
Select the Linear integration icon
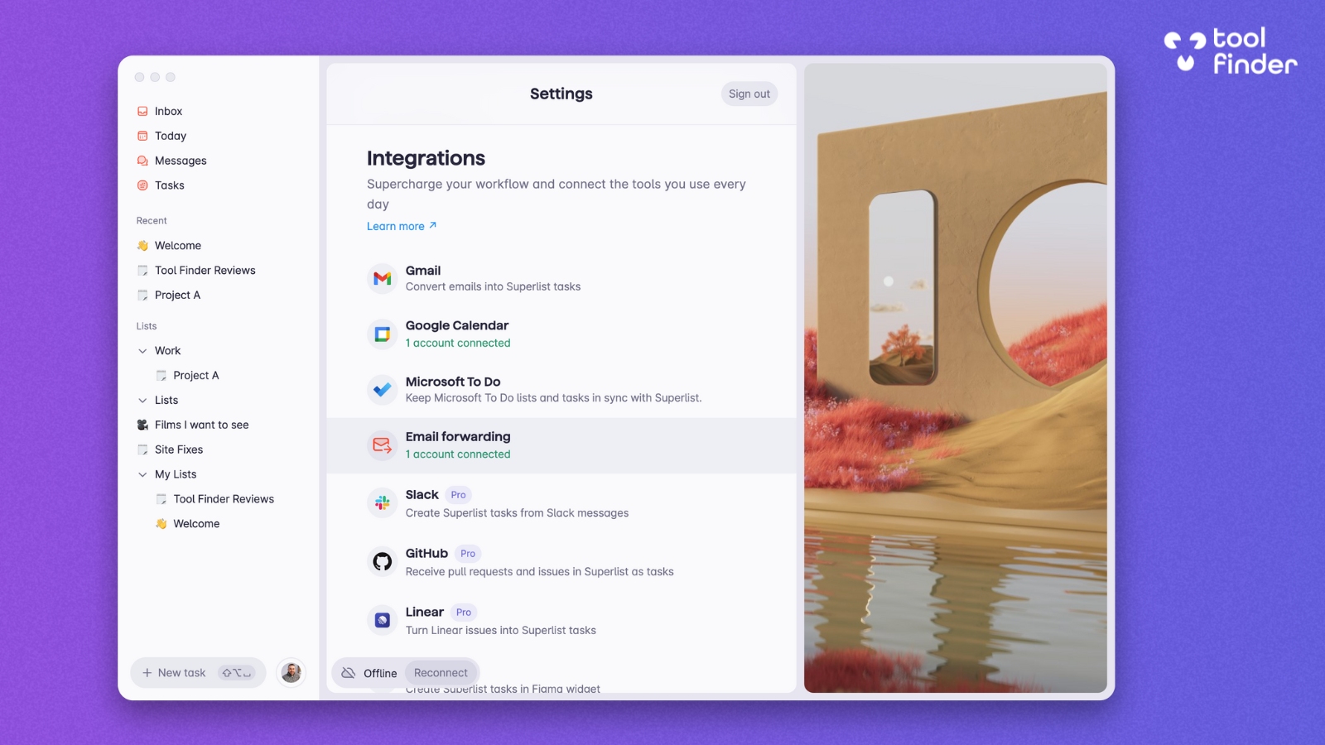[382, 620]
